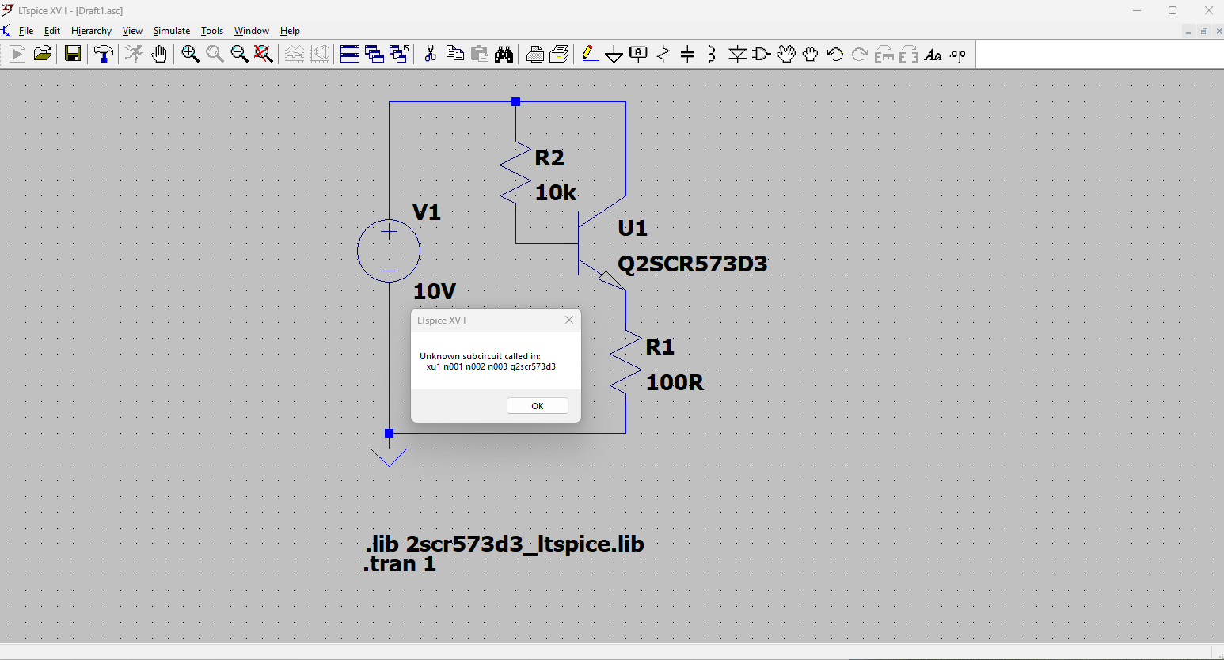The height and width of the screenshot is (660, 1224).
Task: Open the Component gate-symbol picker
Action: 762,54
